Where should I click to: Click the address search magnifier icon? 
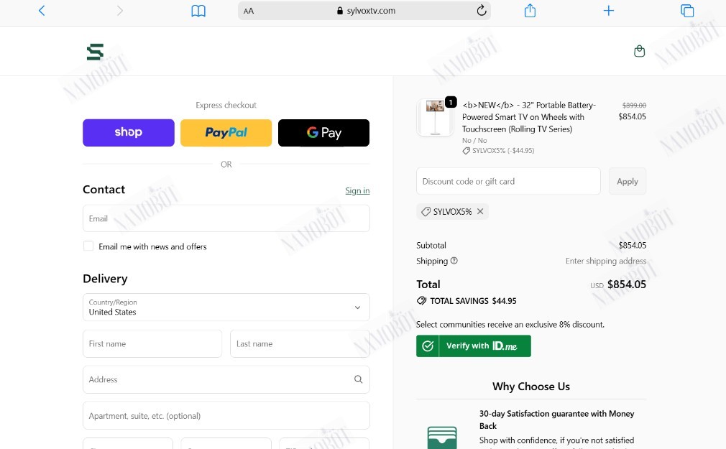click(x=358, y=379)
